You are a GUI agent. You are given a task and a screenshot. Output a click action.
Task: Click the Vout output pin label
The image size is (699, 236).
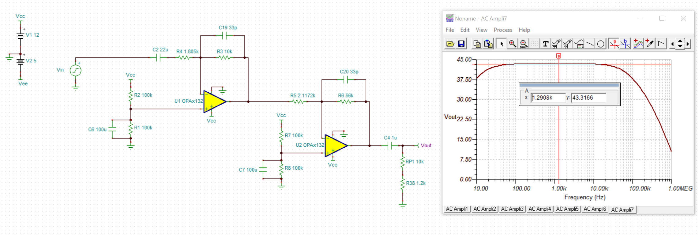(426, 146)
